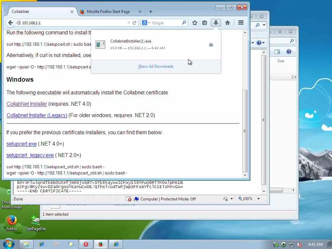
Task: Click Show All Downloads
Action: coord(156,66)
